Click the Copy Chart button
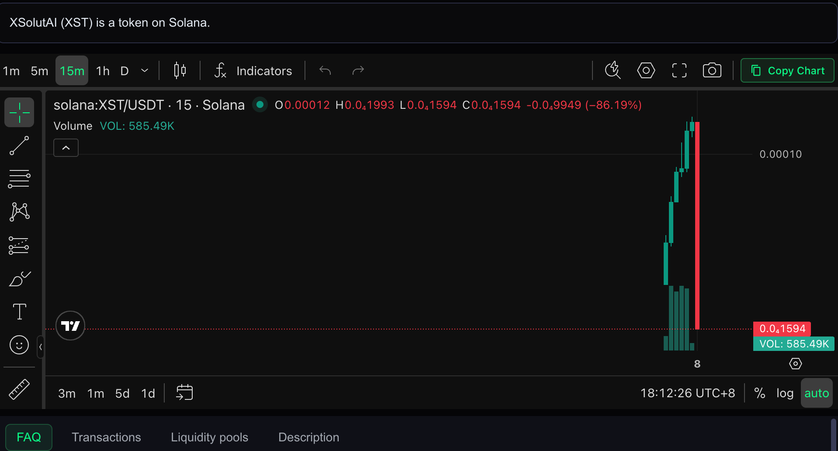This screenshot has width=838, height=451. (x=787, y=70)
